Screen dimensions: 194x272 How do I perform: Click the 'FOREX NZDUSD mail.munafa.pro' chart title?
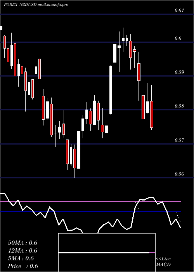tap(36, 5)
